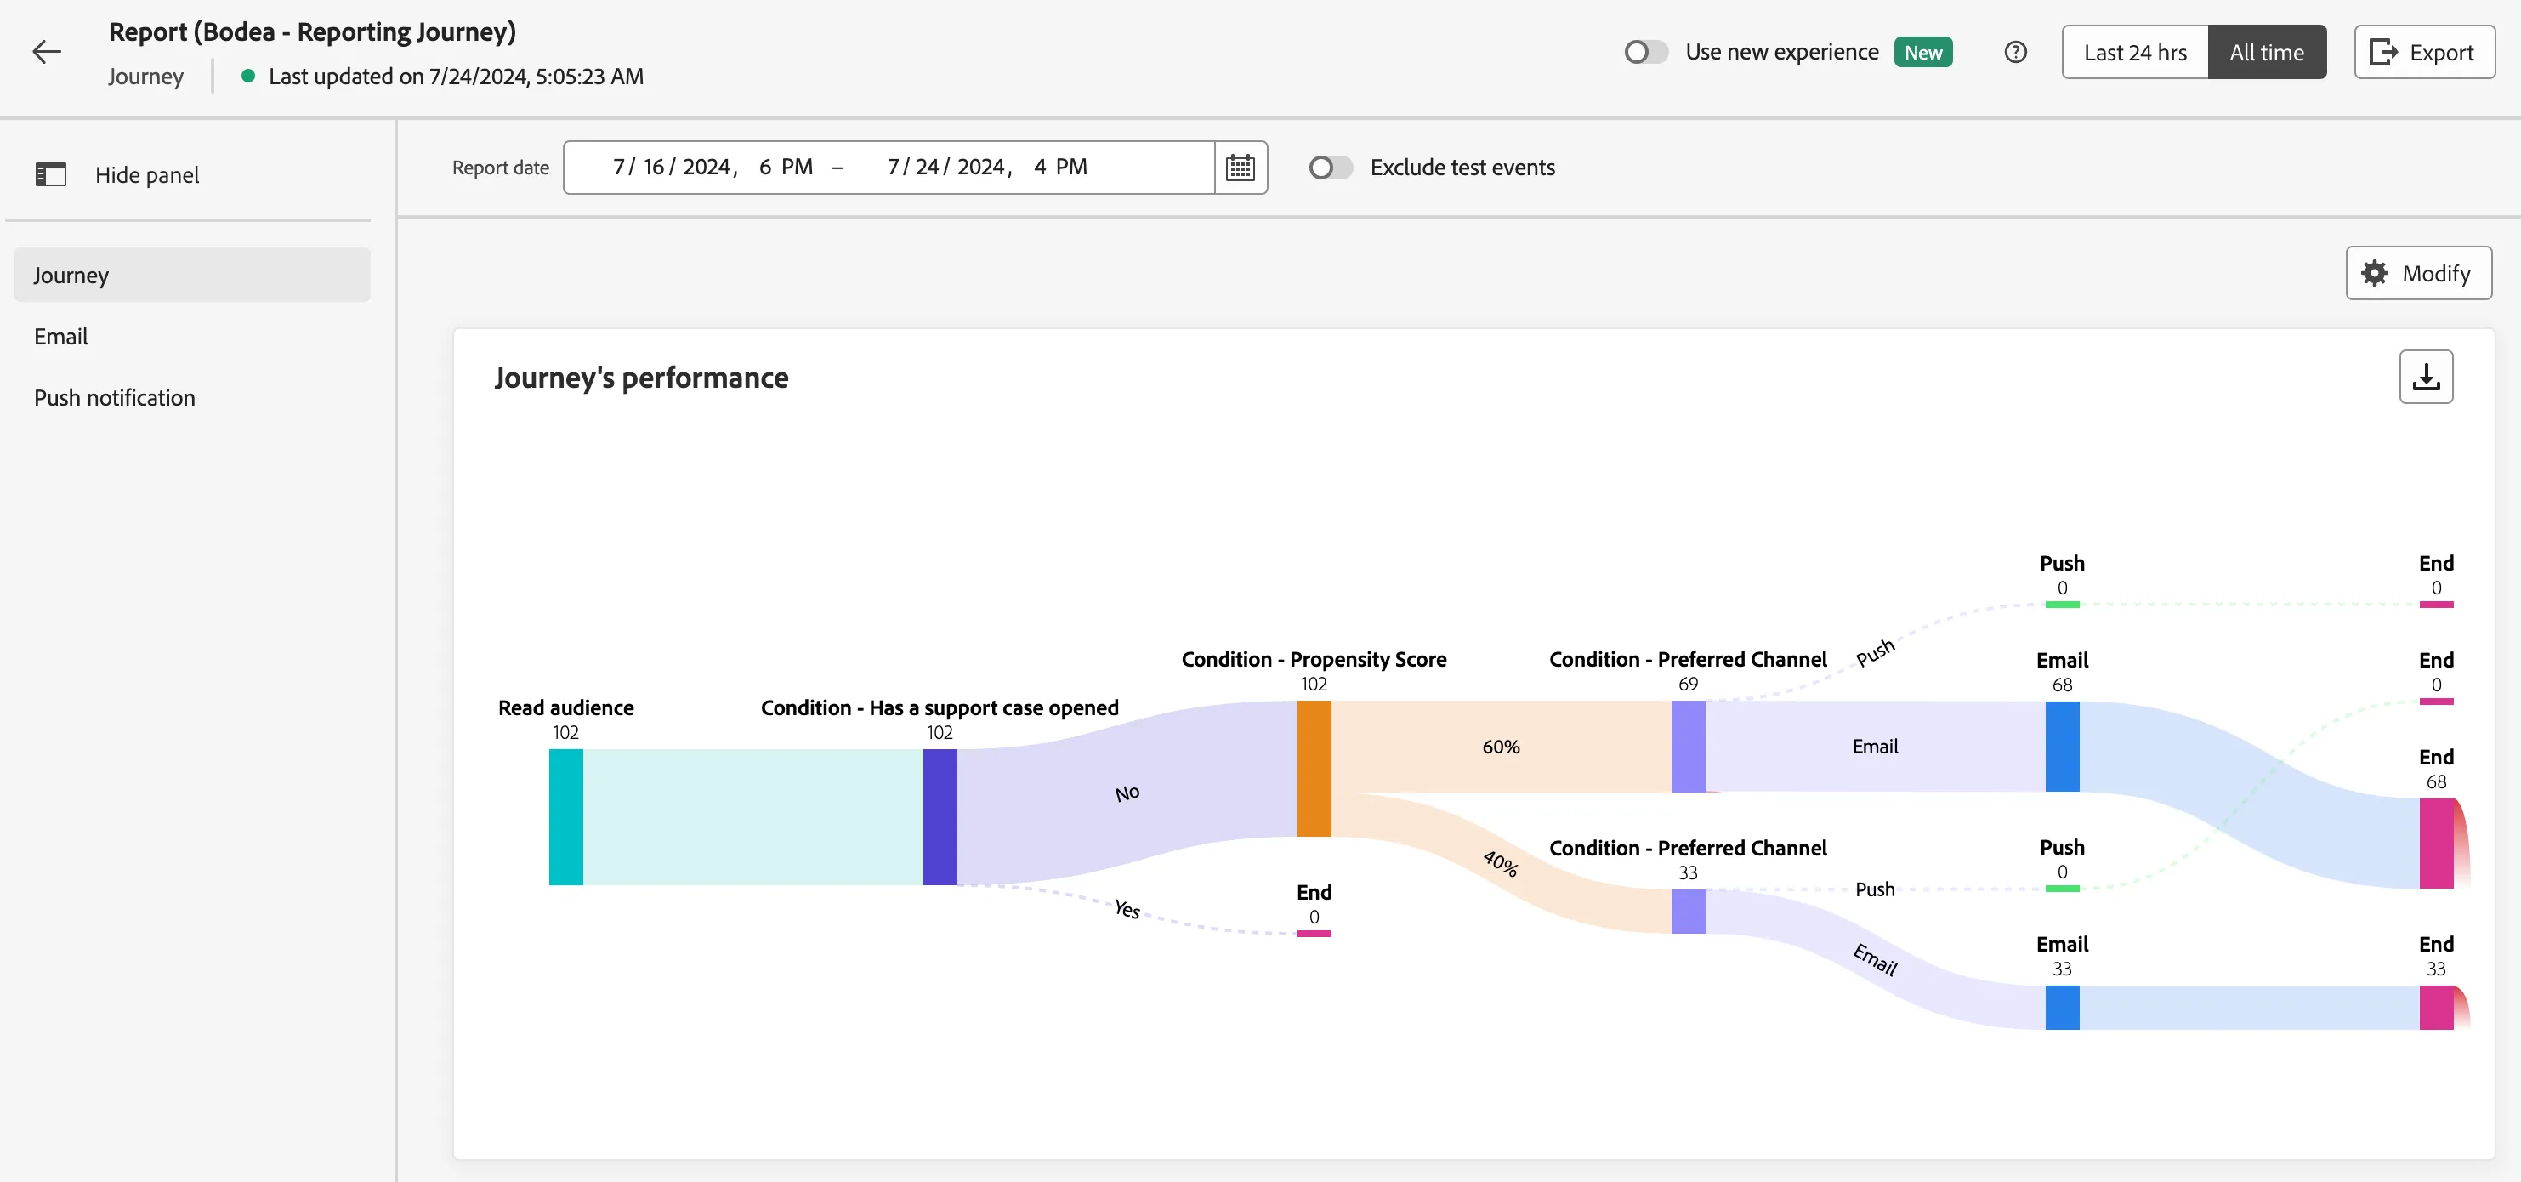Image resolution: width=2521 pixels, height=1182 pixels.
Task: Click the Hide panel sidebar icon
Action: tap(51, 175)
